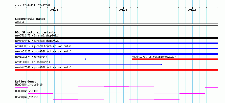The image size is (225, 103).
Task: Click the nsv5562478 black variant bar
Action: tap(116, 38)
